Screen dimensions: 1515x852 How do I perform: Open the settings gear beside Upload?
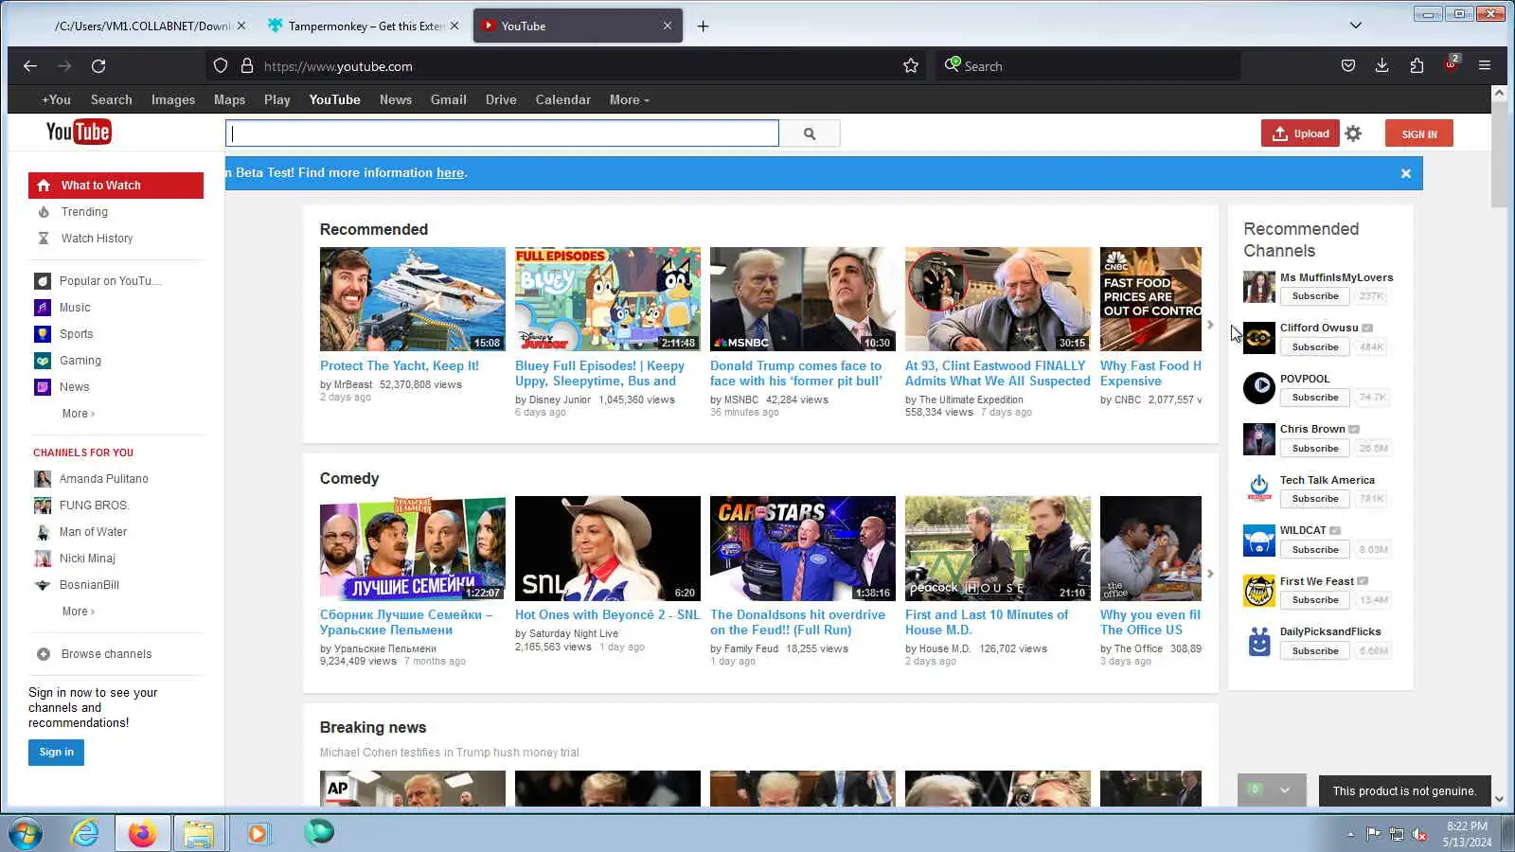click(1353, 133)
